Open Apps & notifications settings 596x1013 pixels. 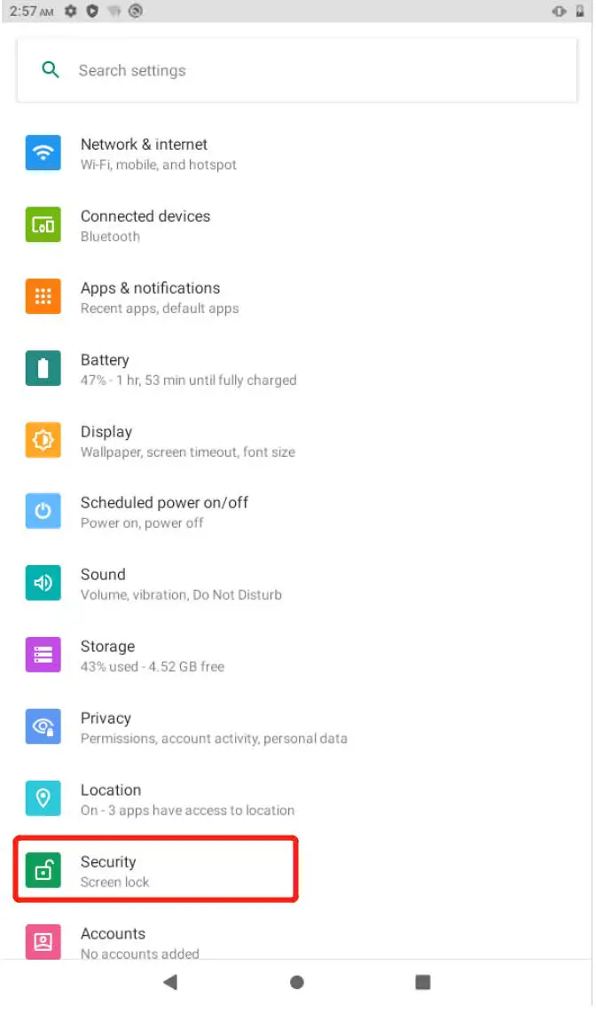click(x=297, y=297)
